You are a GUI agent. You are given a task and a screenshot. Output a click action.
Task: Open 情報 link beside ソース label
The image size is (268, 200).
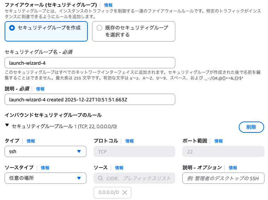click(x=119, y=168)
